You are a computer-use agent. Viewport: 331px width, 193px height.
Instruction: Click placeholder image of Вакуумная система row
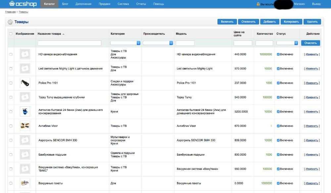pyautogui.click(x=25, y=169)
